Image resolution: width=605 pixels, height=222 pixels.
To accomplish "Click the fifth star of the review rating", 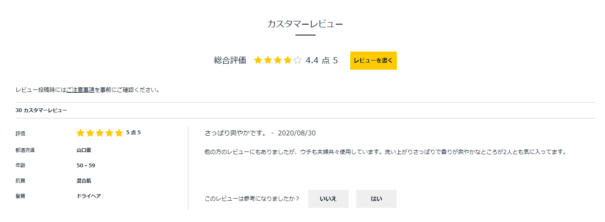I will coord(119,133).
